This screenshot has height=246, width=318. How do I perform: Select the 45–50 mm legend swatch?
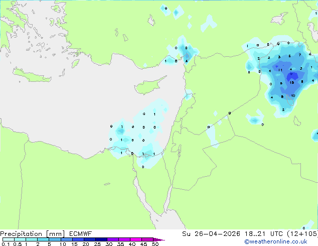click(147, 239)
